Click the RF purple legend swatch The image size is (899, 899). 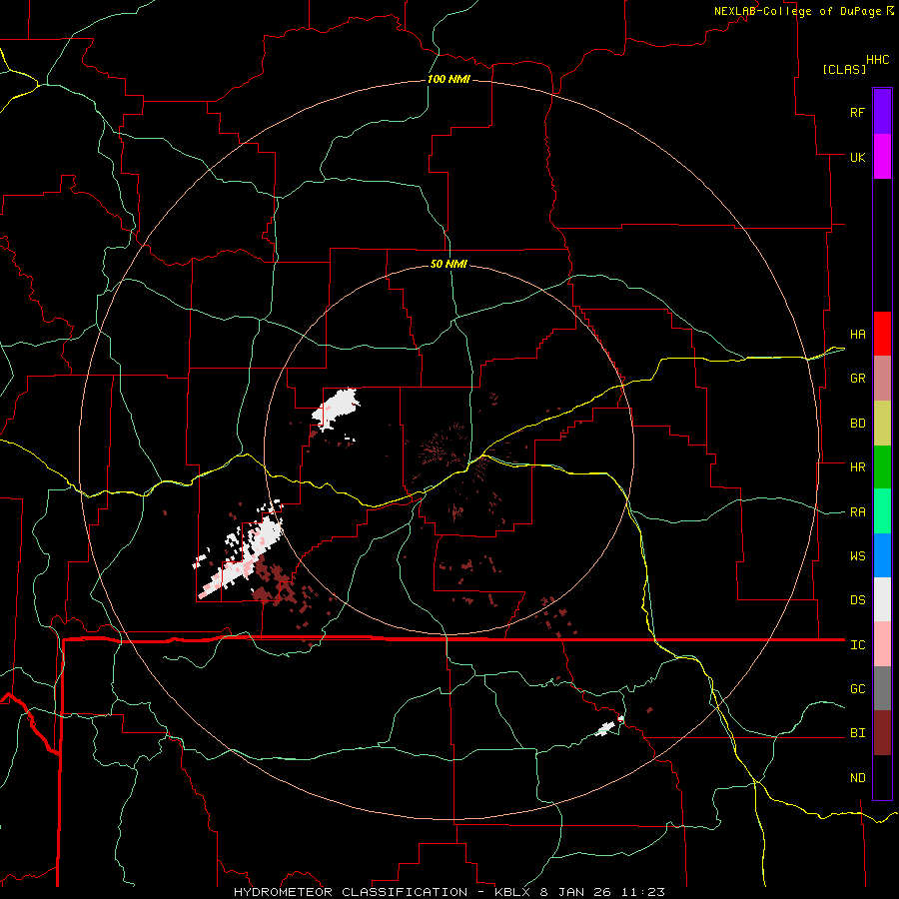click(882, 112)
